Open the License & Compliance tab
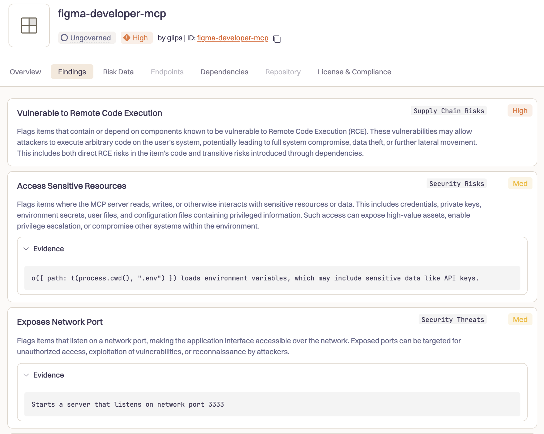 coord(354,72)
